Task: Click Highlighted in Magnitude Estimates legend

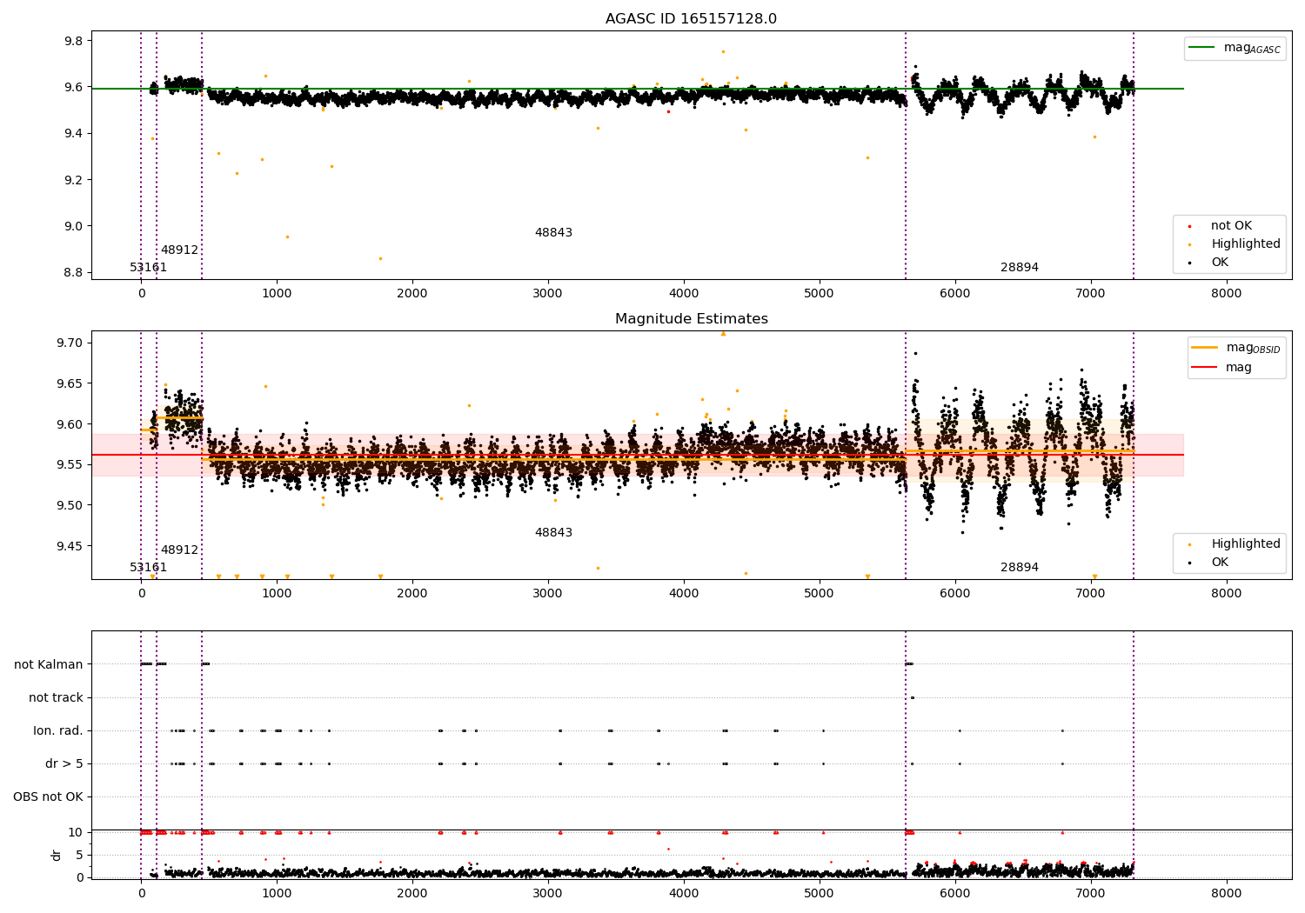Action: click(x=1246, y=544)
